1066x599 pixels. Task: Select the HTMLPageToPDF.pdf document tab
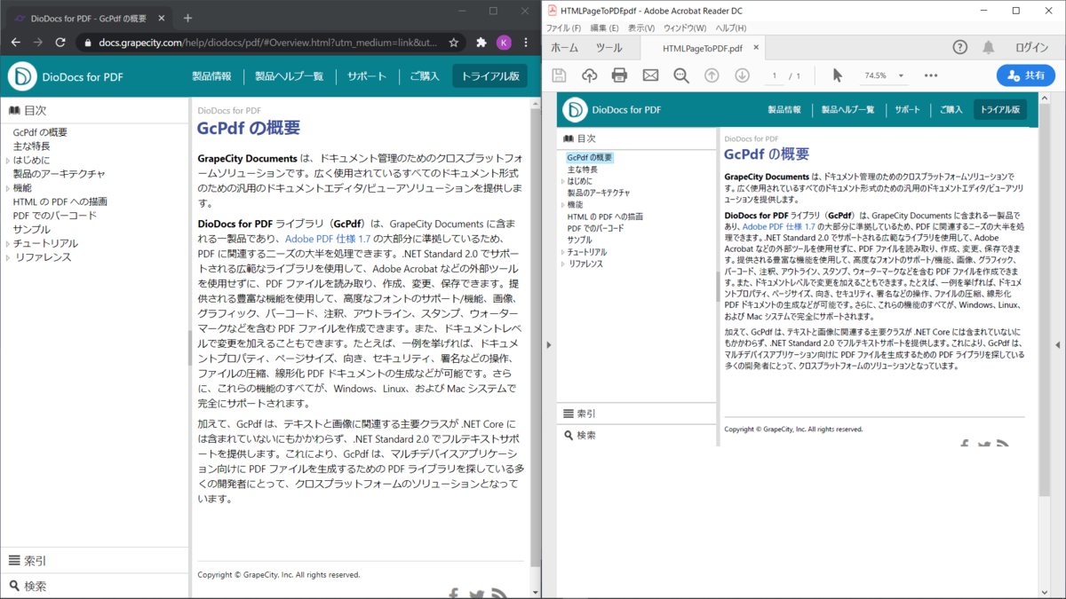point(703,48)
